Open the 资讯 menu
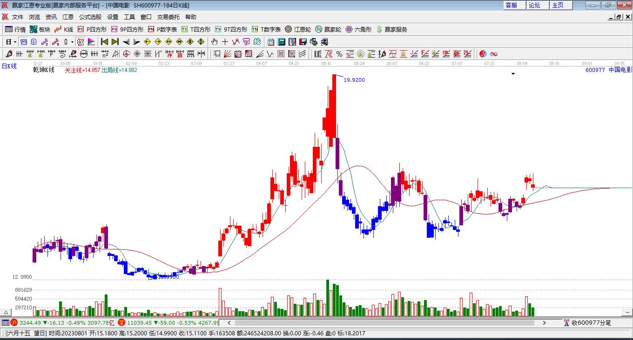 [51, 17]
